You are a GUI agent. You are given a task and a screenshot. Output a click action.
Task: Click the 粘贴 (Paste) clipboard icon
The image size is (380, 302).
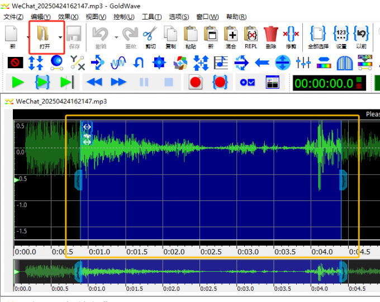click(x=191, y=33)
